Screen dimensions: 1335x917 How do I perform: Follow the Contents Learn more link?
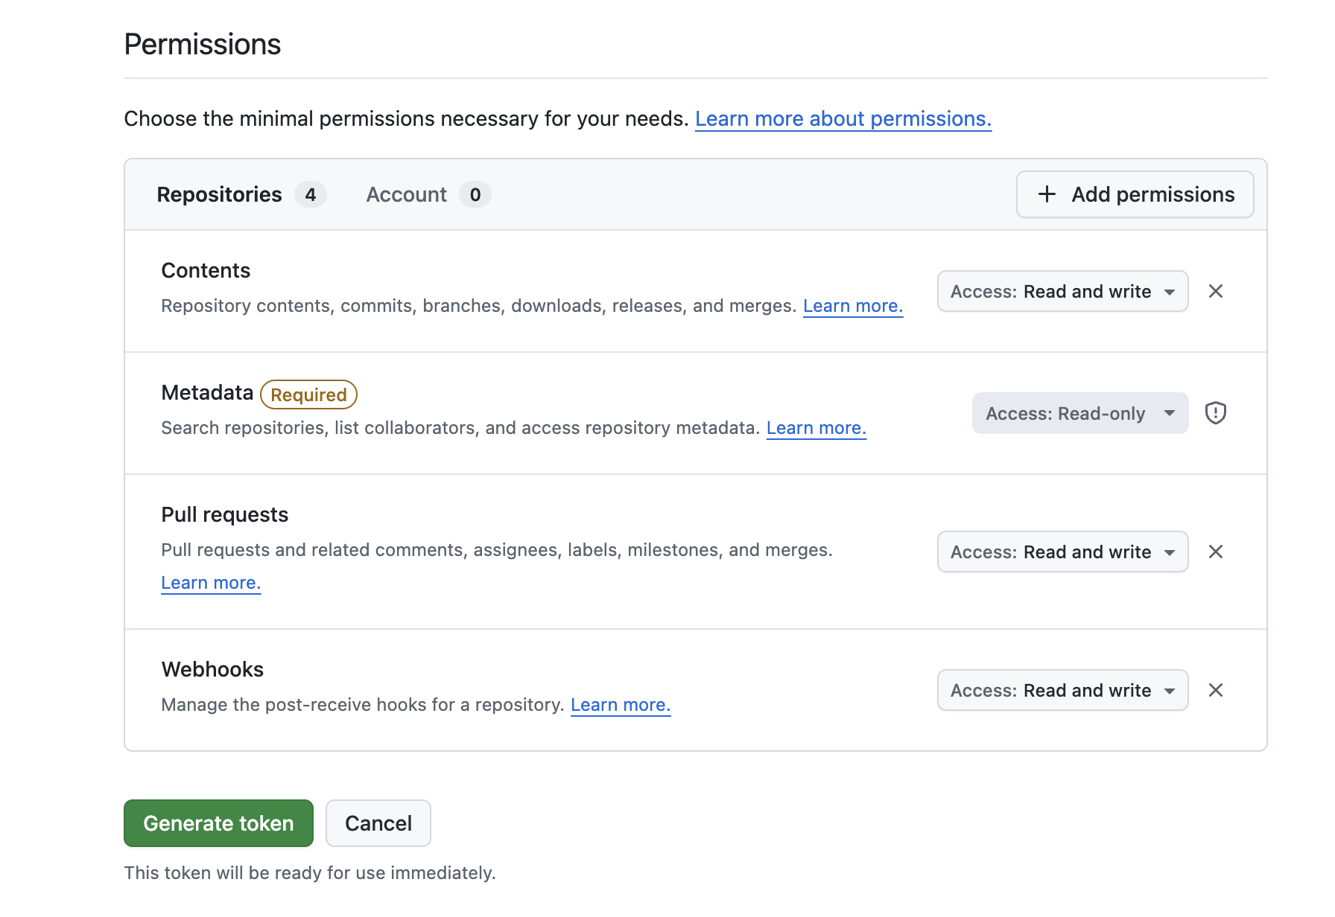tap(852, 306)
